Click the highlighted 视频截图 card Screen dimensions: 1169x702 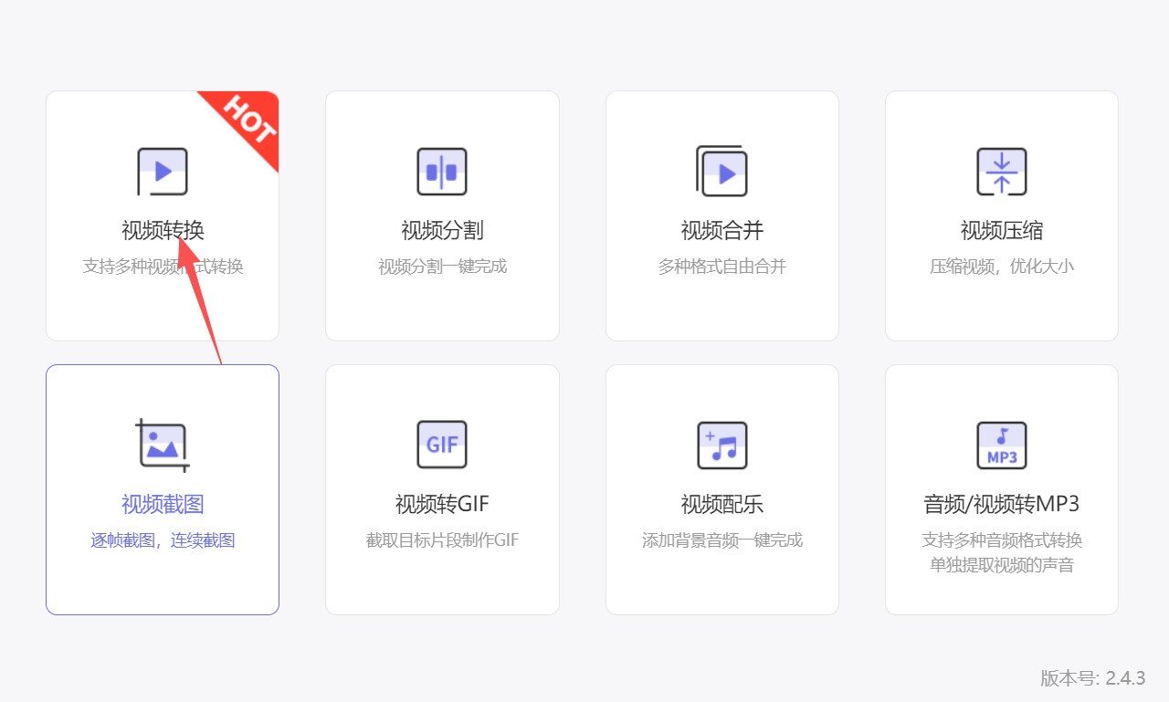pyautogui.click(x=163, y=488)
